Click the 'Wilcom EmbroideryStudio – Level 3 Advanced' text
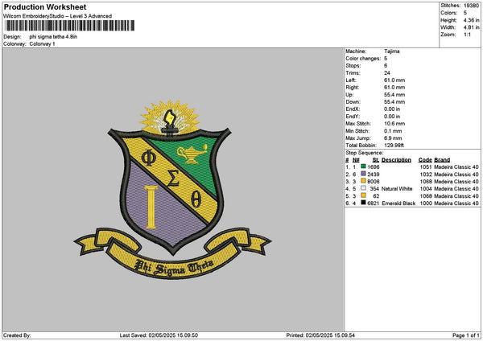The image size is (483, 341). [58, 16]
